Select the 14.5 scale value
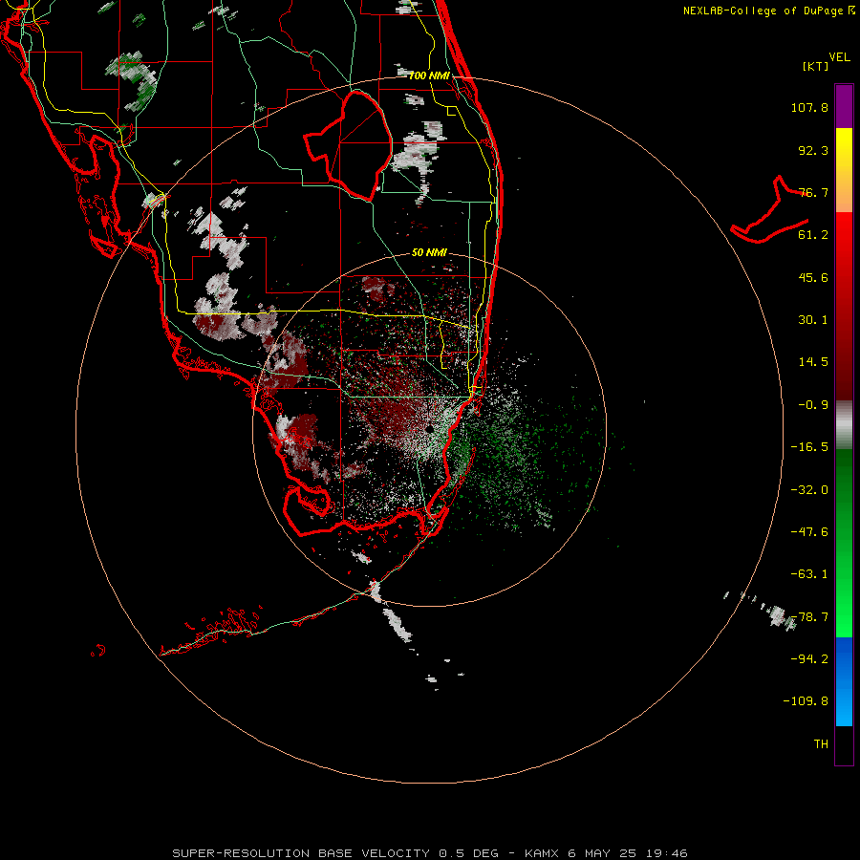Viewport: 860px width, 860px height. pyautogui.click(x=813, y=362)
